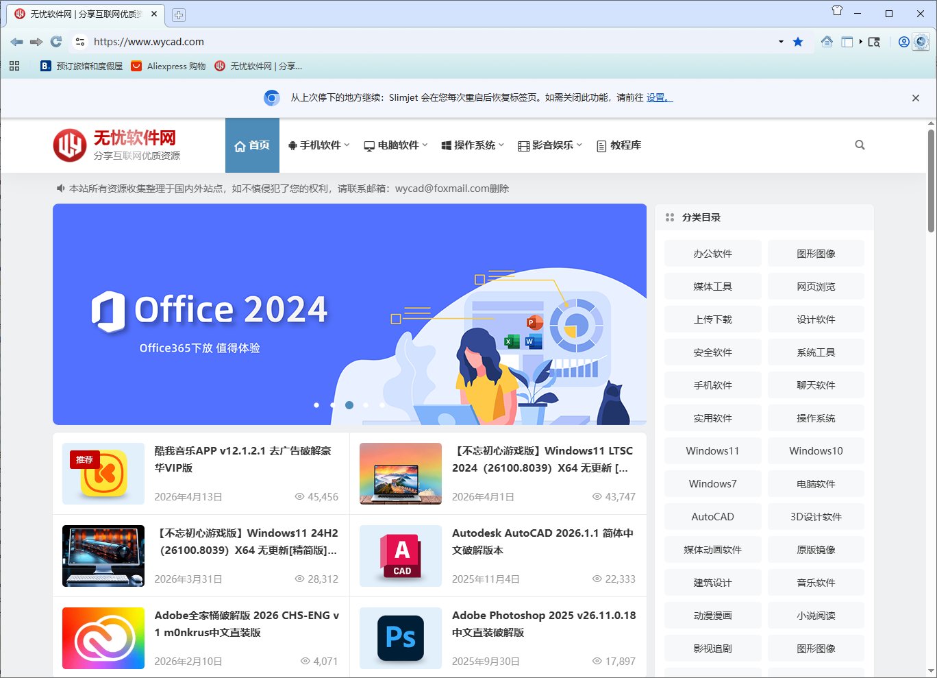Select the 办公软件 category button
Image resolution: width=937 pixels, height=678 pixels.
coord(712,253)
